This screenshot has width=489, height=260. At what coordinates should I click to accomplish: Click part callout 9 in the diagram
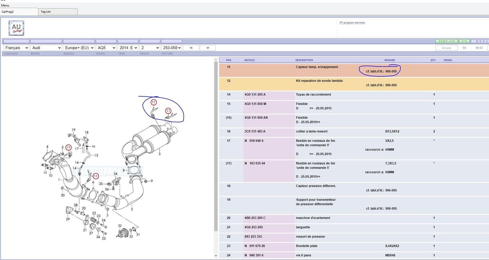click(x=151, y=181)
